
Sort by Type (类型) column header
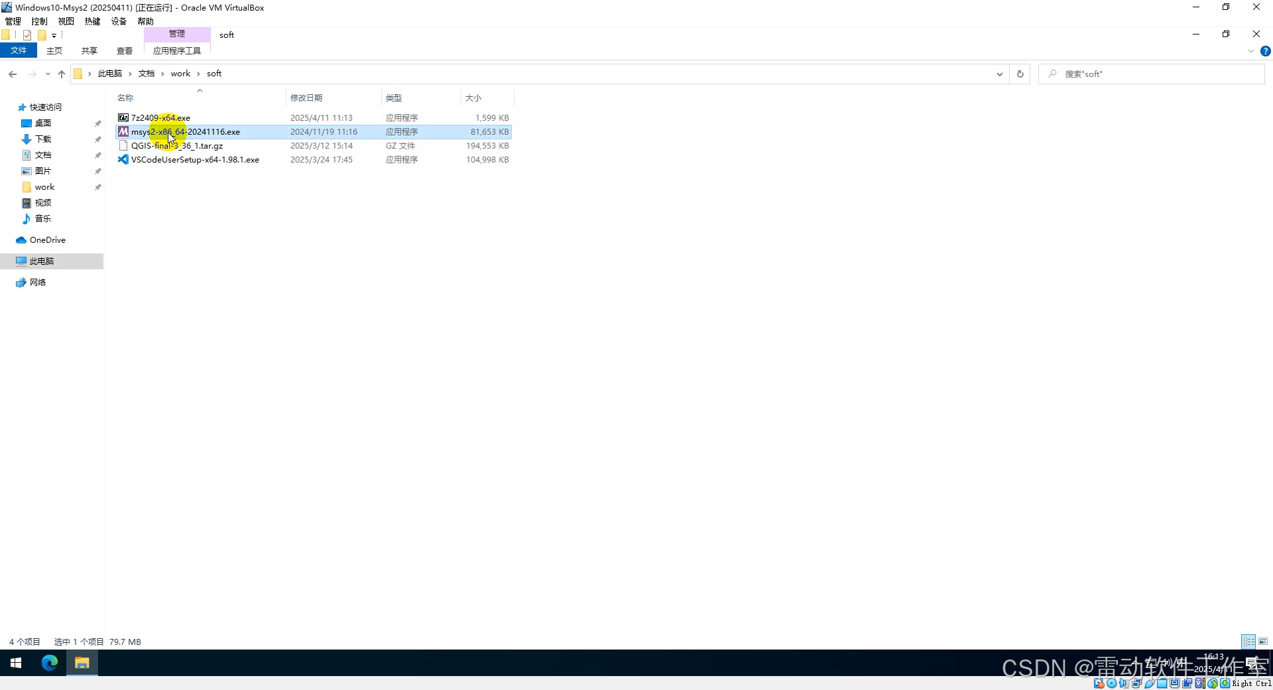pos(394,98)
